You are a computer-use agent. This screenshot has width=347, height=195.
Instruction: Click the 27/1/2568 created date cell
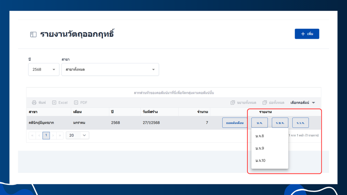(x=159, y=123)
